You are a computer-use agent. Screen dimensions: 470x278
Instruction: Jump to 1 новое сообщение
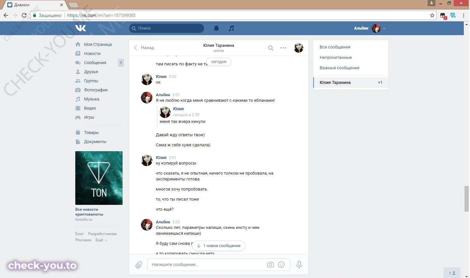pos(219,246)
